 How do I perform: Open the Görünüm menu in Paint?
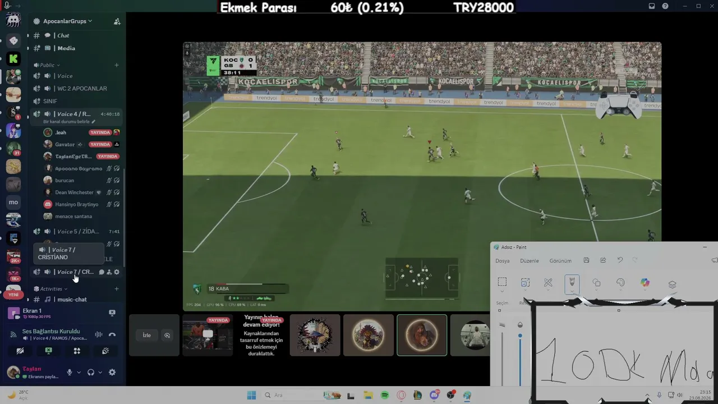coord(560,261)
